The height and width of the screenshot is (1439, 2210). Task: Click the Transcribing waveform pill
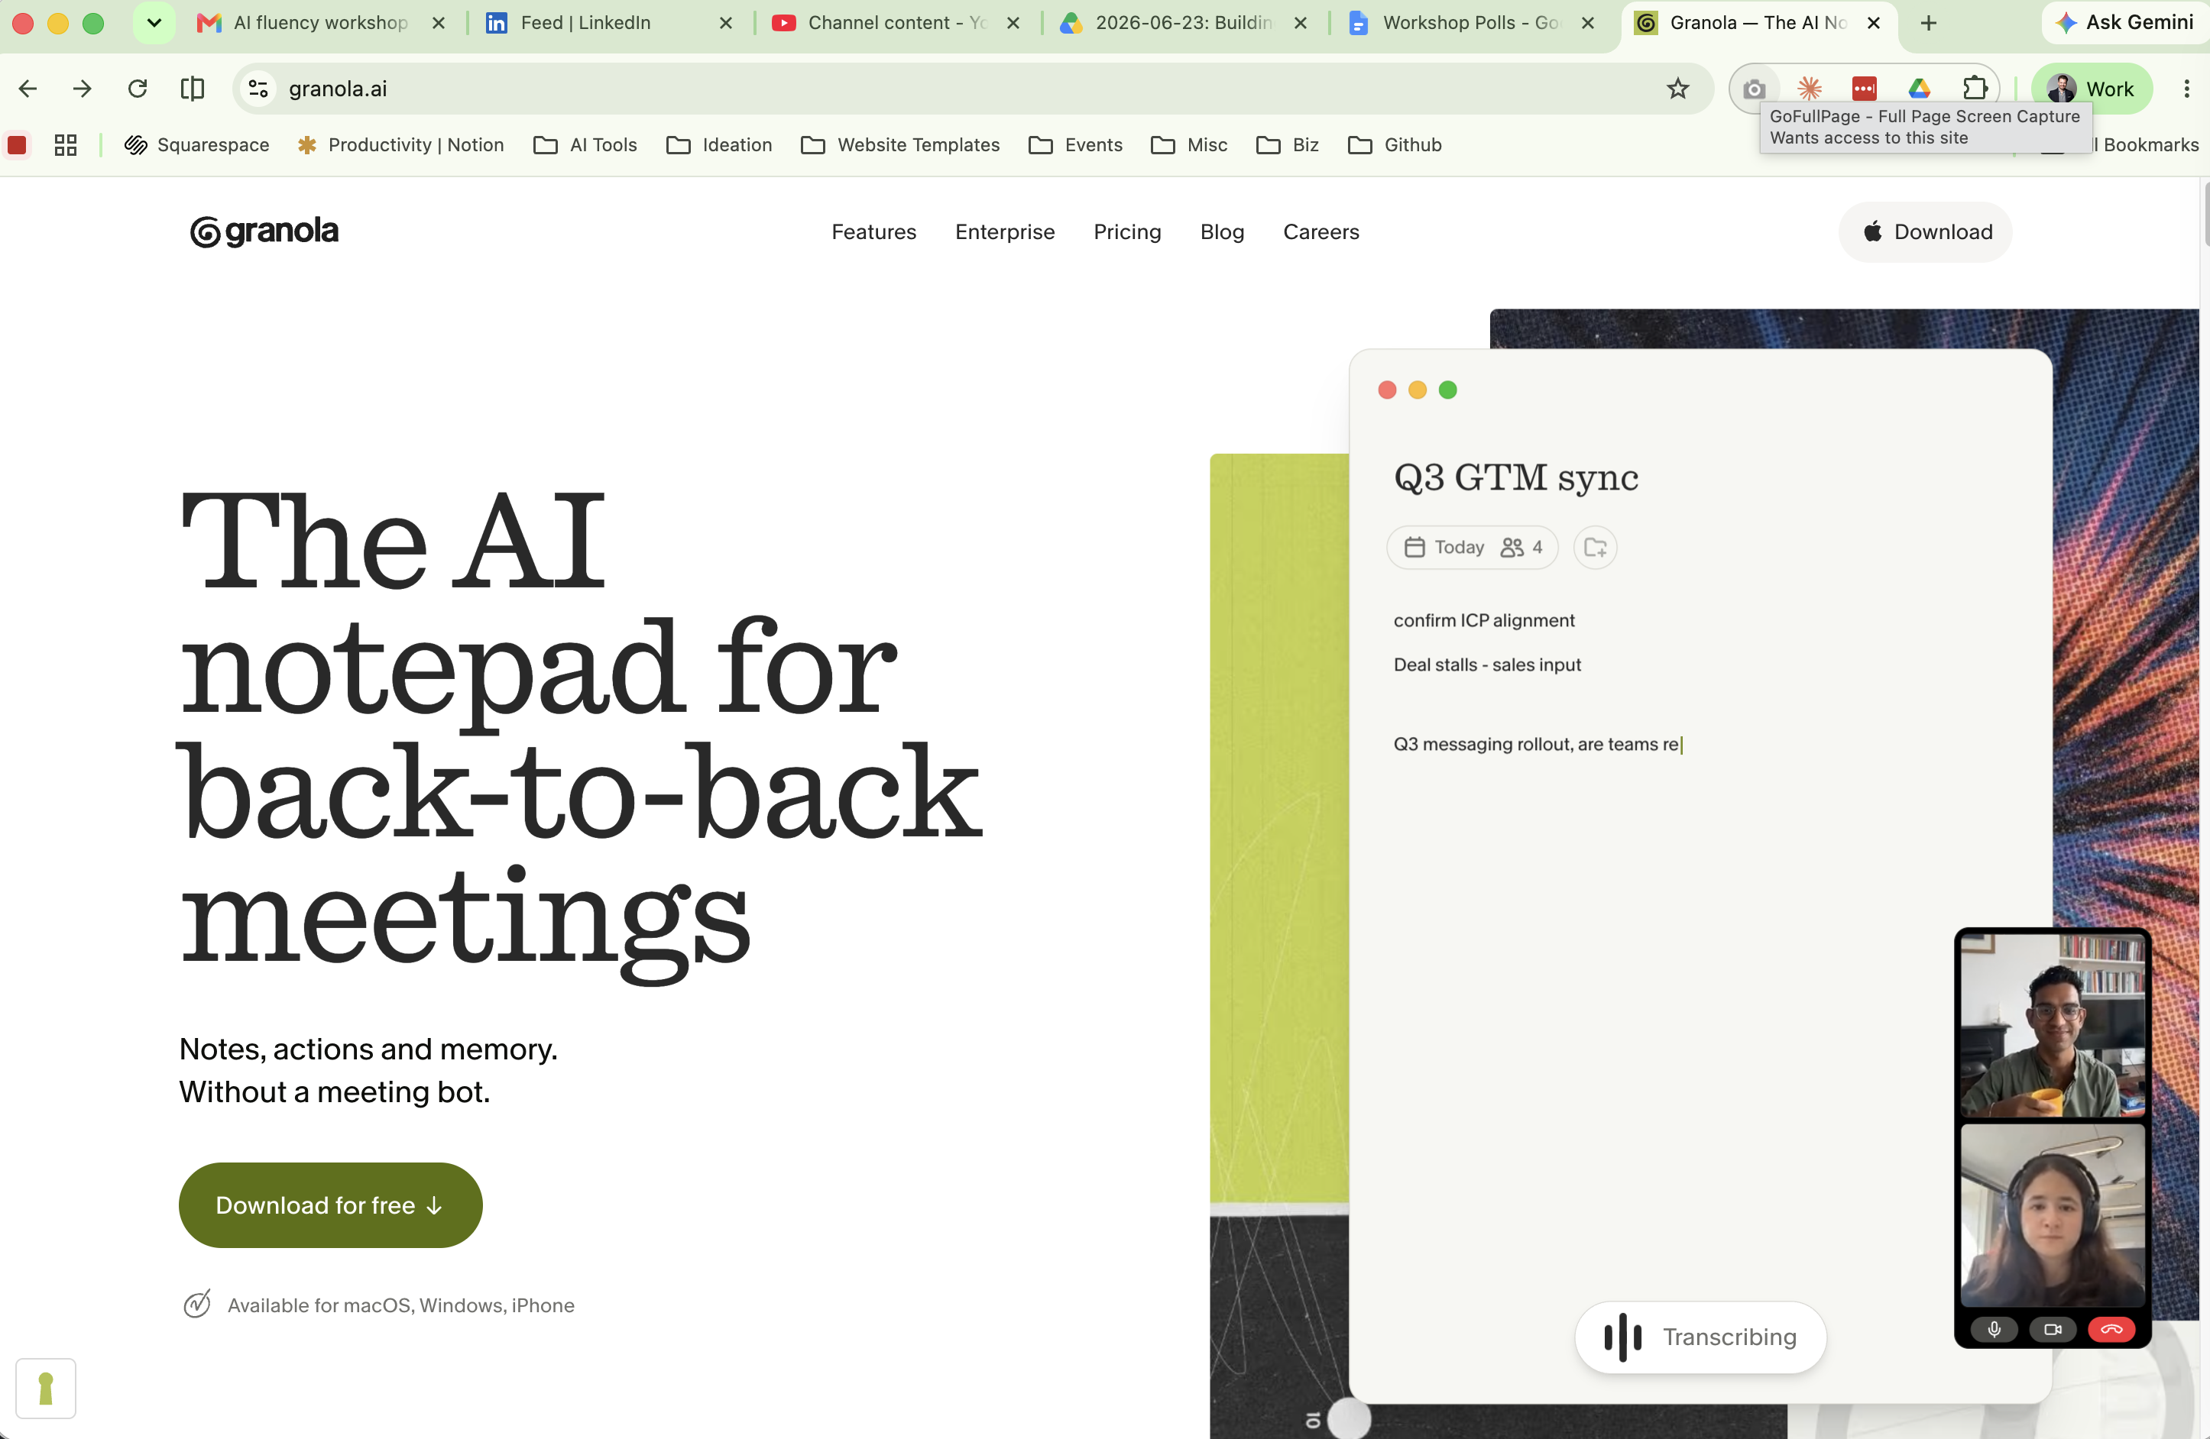pyautogui.click(x=1700, y=1337)
